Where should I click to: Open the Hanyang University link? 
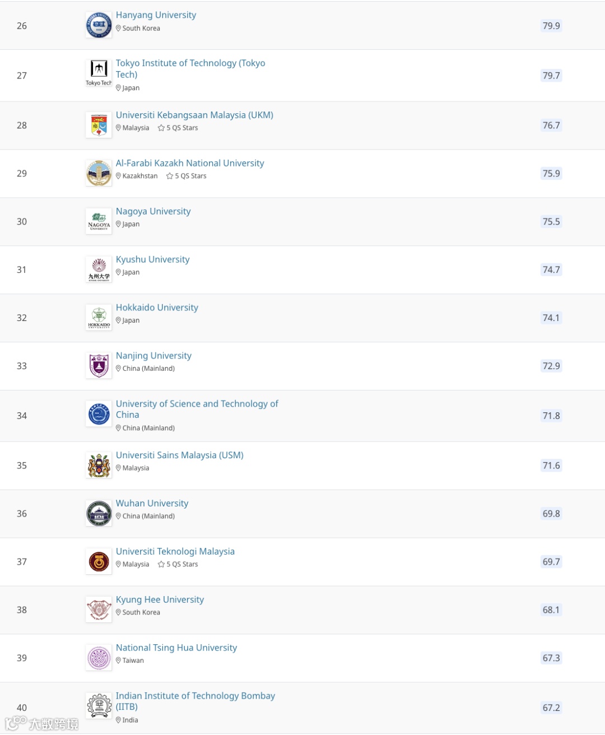(x=156, y=15)
